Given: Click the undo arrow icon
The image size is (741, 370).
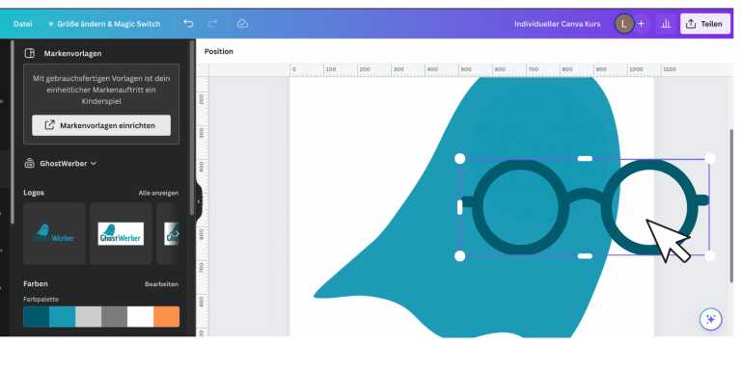Looking at the screenshot, I should 188,23.
